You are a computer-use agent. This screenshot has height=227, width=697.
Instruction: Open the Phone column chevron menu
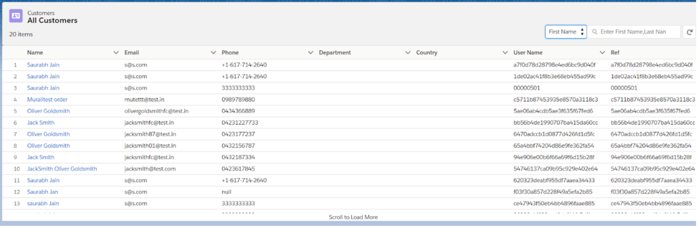311,52
